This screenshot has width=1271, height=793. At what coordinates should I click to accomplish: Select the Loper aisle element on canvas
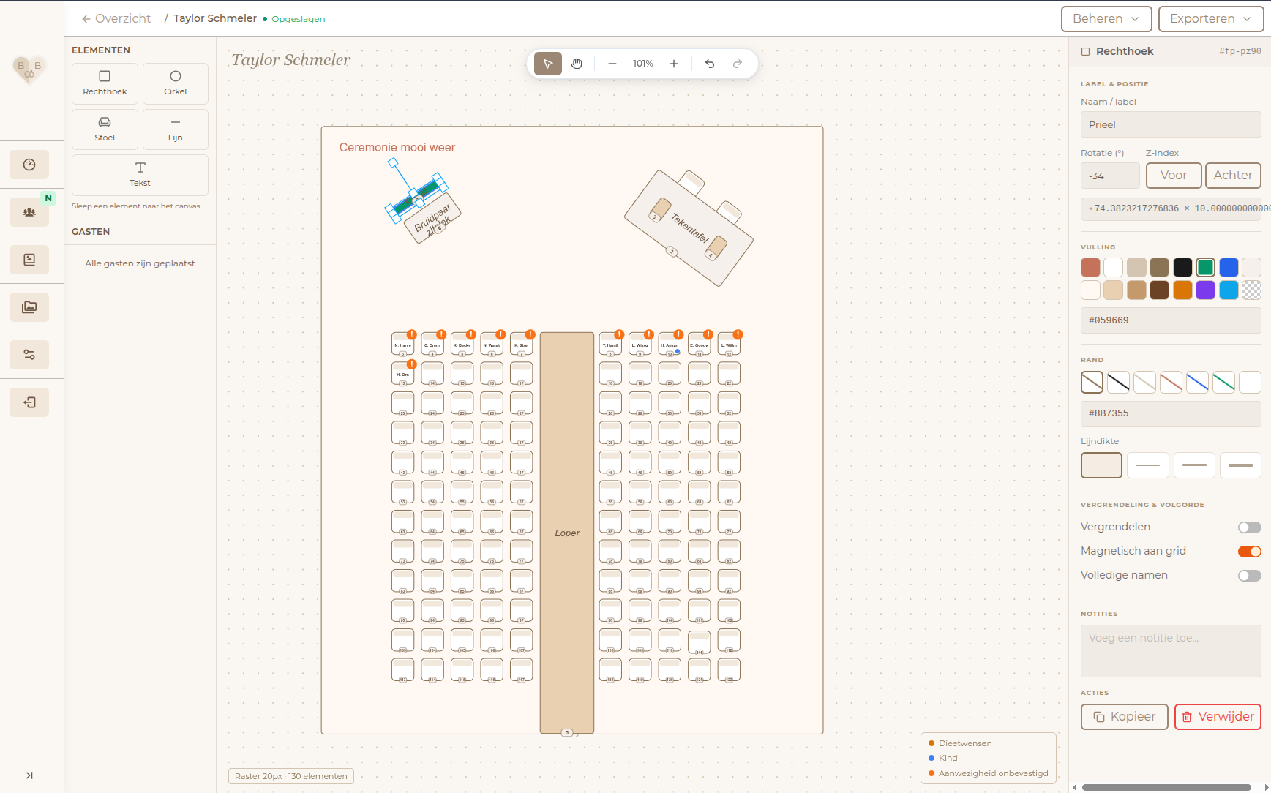click(567, 533)
